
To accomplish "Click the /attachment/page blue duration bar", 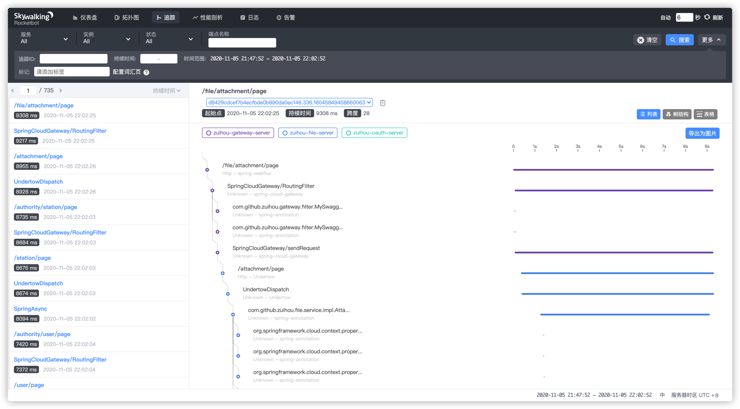I will pos(617,273).
